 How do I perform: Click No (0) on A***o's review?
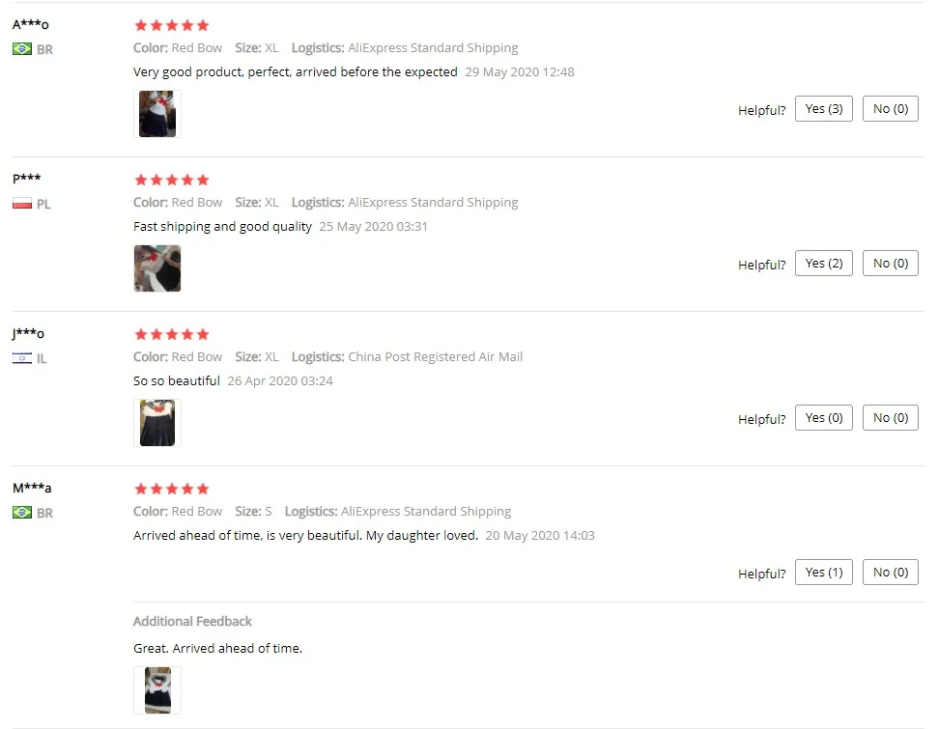(x=891, y=108)
